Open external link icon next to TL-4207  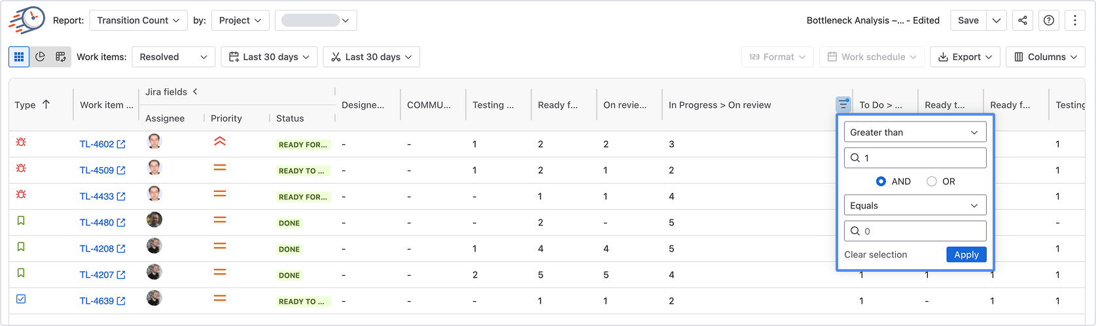click(121, 275)
